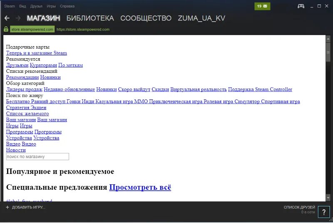Focus the поиск по магазину search field
The height and width of the screenshot is (223, 333).
pos(37,156)
